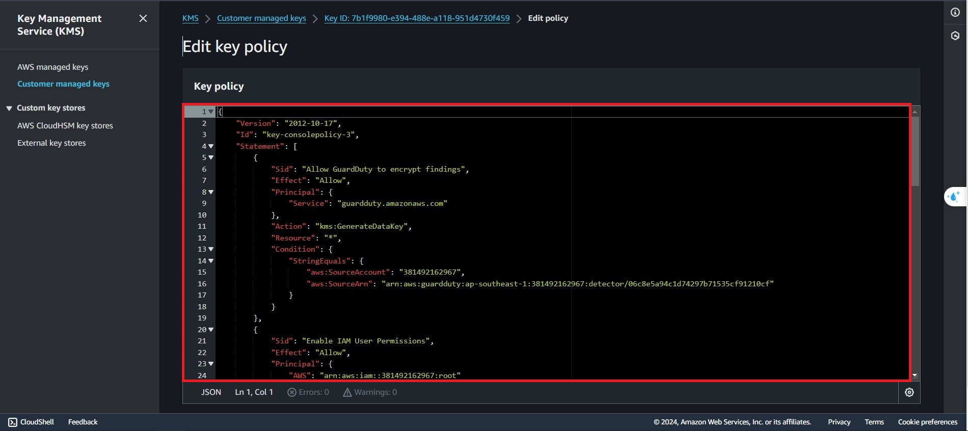Collapse the Custom key stores section
Image resolution: width=968 pixels, height=431 pixels.
(9, 108)
